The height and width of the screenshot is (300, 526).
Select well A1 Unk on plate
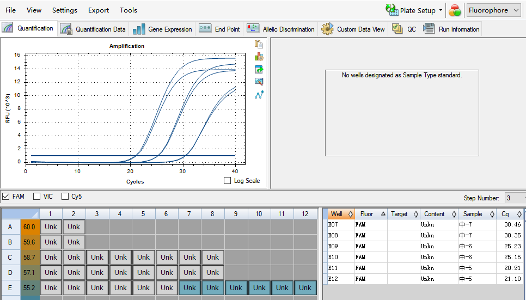51,227
